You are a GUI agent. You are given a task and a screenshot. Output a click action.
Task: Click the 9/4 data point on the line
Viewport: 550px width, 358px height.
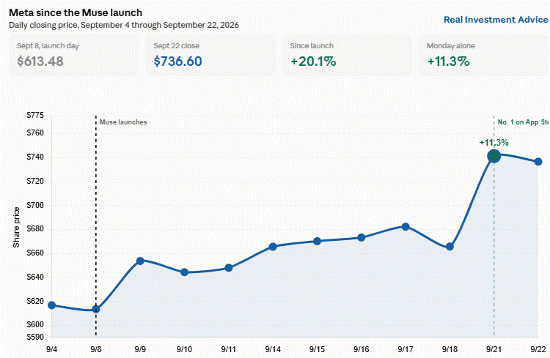[x=51, y=305]
